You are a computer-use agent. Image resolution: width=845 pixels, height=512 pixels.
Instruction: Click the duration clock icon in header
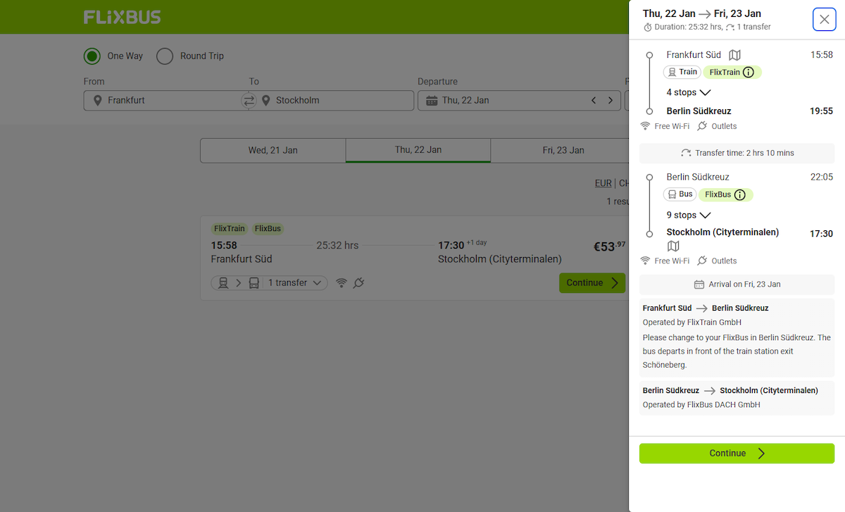point(648,27)
